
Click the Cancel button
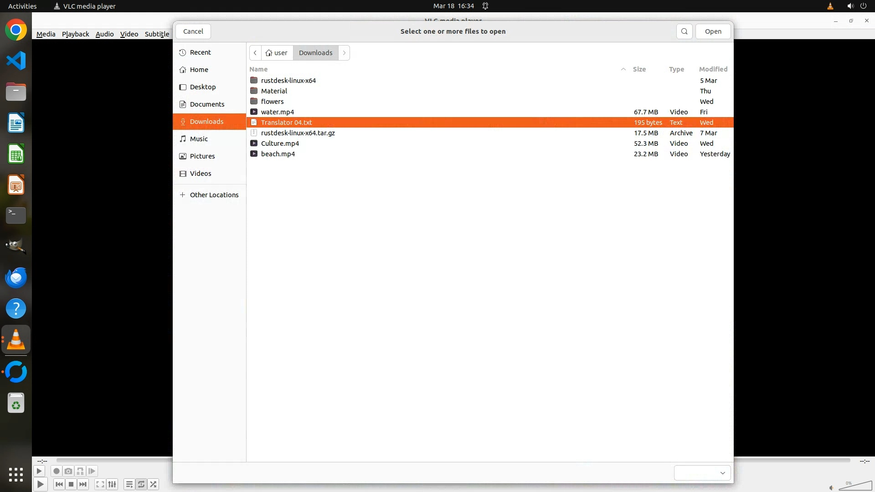click(193, 31)
